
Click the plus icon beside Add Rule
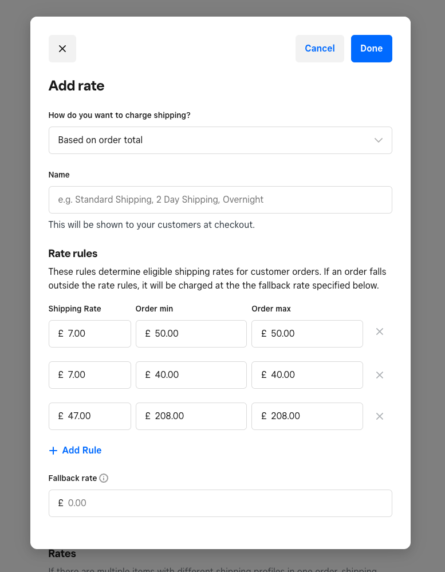tap(53, 451)
